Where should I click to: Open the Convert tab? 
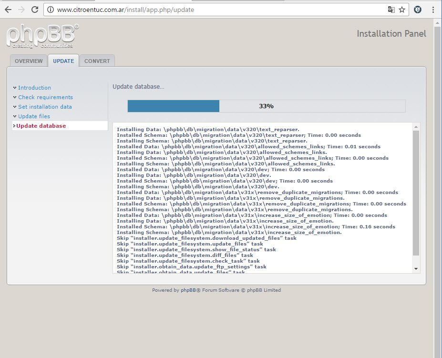(x=97, y=61)
